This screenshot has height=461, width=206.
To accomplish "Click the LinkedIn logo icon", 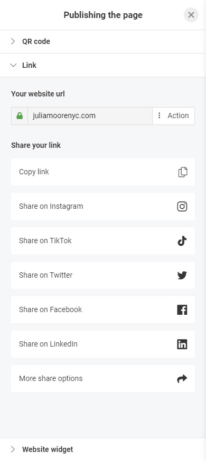I will 182,344.
